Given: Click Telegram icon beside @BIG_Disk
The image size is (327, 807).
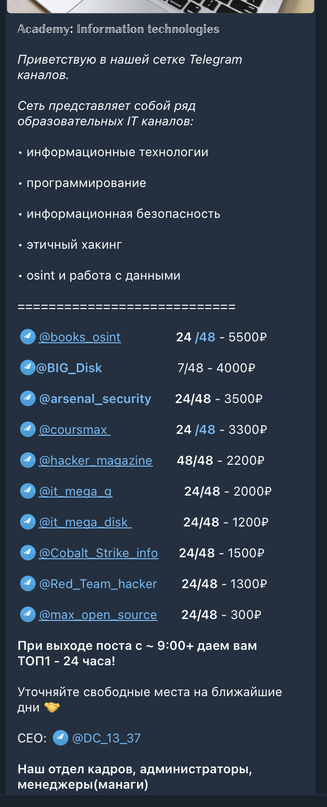Looking at the screenshot, I should click(28, 368).
